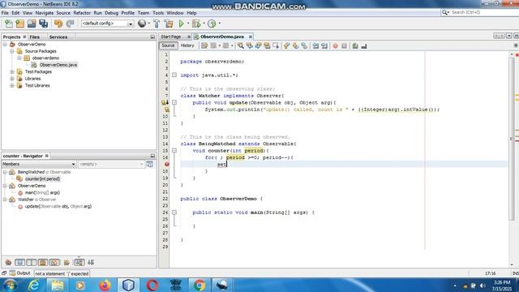Click the Find Previous Occurrence icon
This screenshot has width=519, height=292.
[250, 45]
